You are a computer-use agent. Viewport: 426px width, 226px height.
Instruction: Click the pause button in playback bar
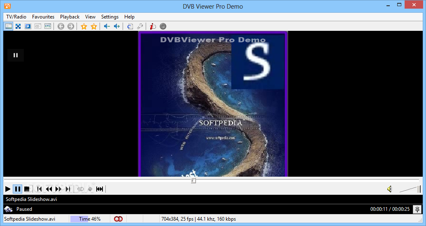point(18,189)
